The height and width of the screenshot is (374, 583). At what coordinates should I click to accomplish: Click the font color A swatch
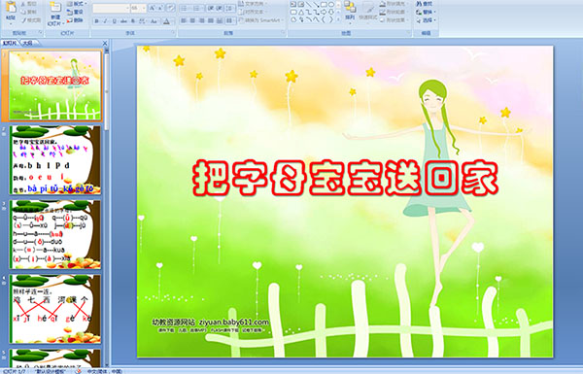(x=167, y=21)
